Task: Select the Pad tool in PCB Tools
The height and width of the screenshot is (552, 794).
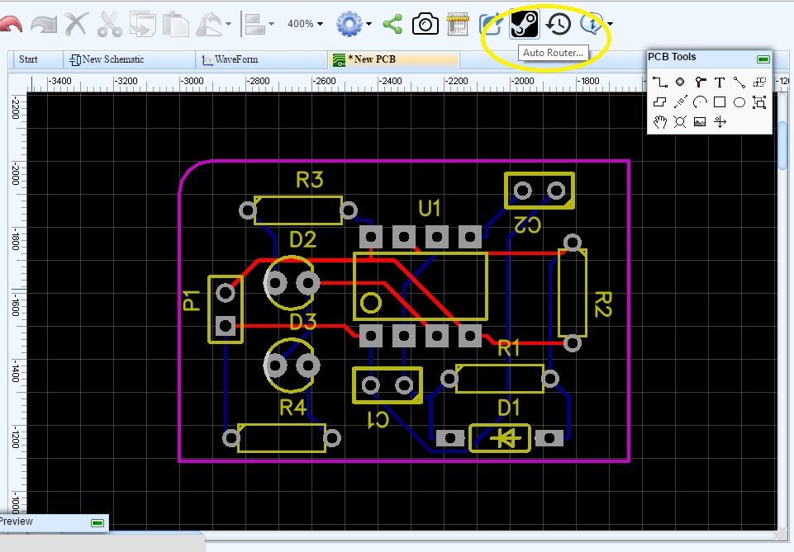Action: point(680,82)
